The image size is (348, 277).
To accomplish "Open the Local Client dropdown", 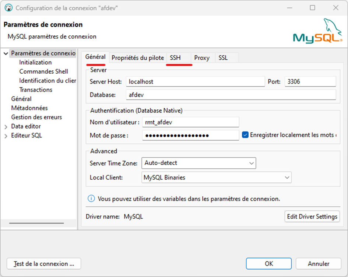I will click(x=217, y=178).
